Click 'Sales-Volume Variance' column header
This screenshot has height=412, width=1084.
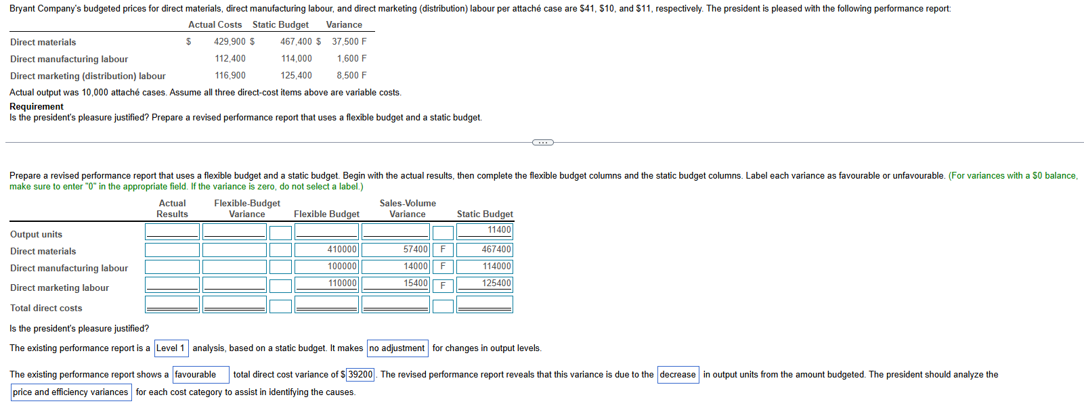(x=408, y=208)
